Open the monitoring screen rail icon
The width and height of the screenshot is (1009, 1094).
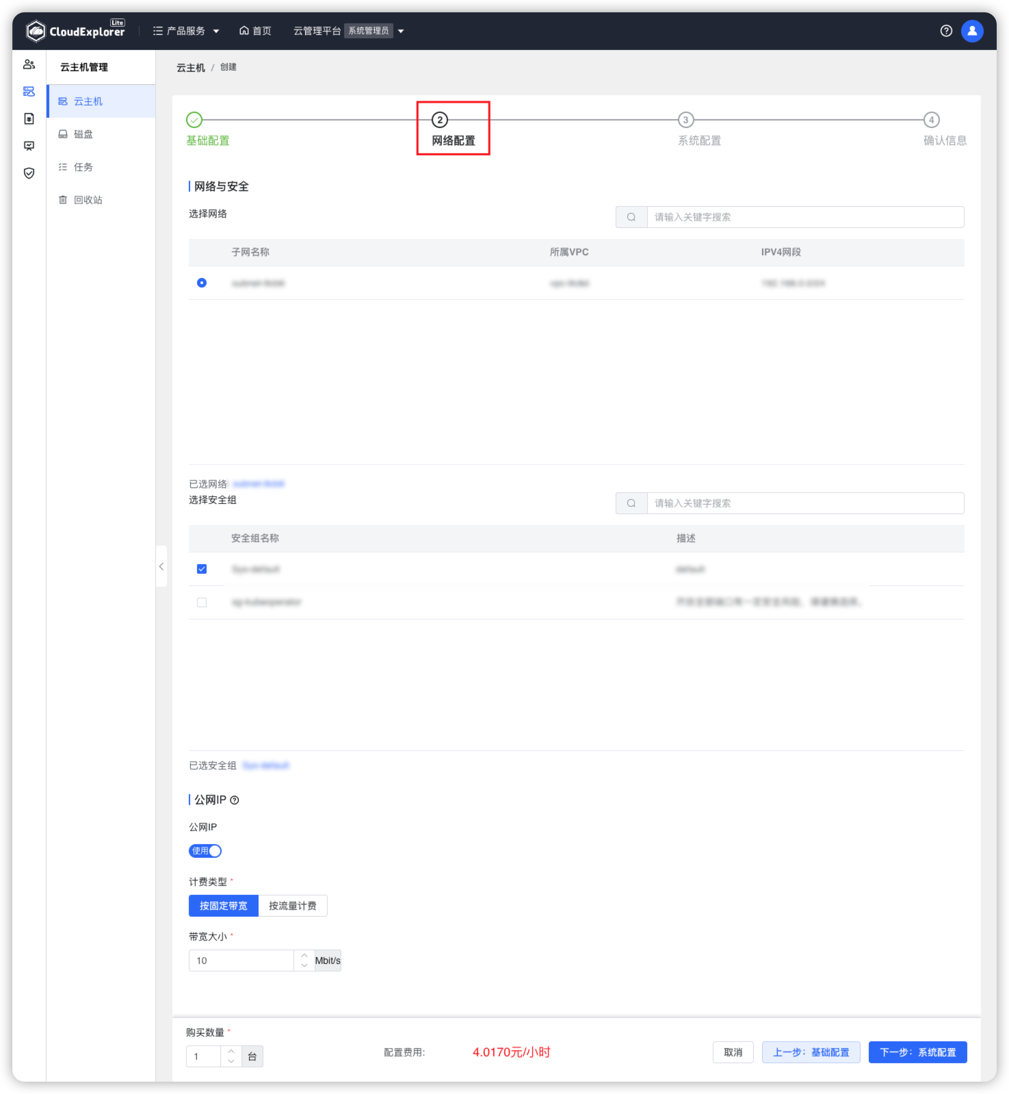[29, 146]
